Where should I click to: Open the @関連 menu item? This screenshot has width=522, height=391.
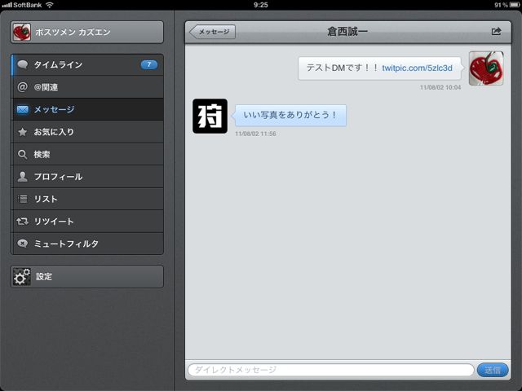click(87, 87)
